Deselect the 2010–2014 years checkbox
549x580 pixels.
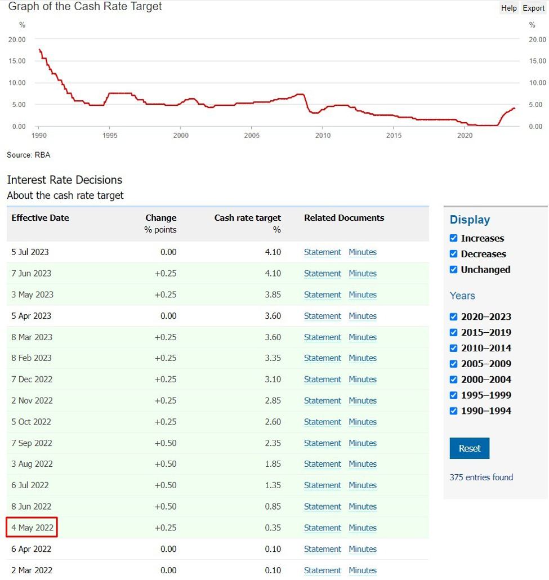pyautogui.click(x=454, y=348)
